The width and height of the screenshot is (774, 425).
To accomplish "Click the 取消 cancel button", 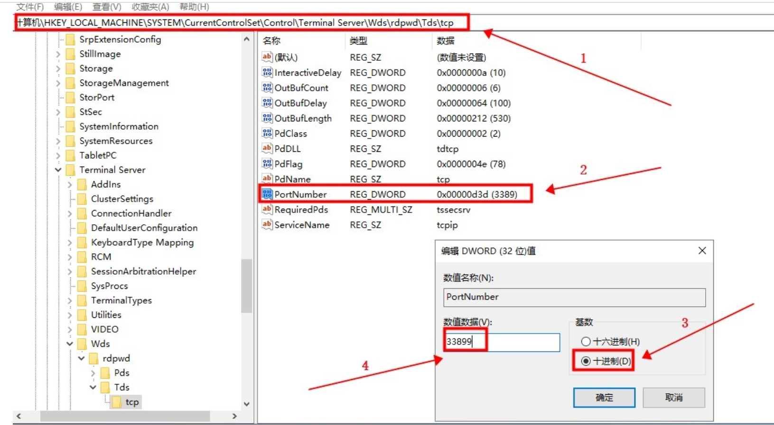I will (x=673, y=397).
